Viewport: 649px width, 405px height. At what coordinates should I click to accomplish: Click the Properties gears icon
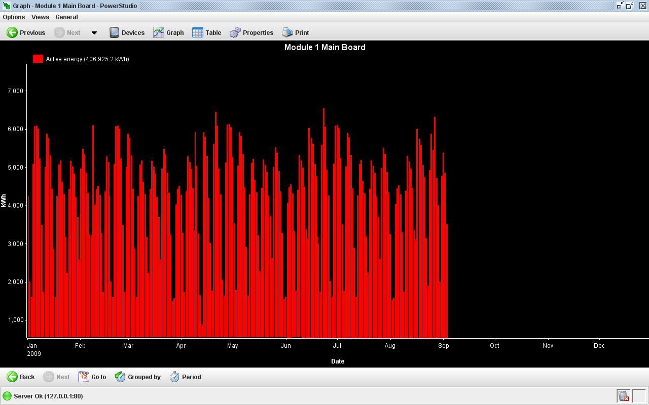pos(235,32)
